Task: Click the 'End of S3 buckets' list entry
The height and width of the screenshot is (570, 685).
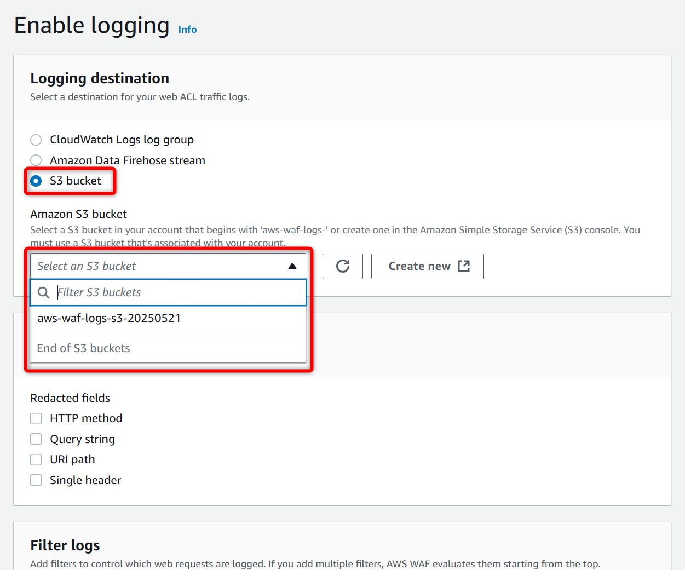Action: pyautogui.click(x=84, y=348)
